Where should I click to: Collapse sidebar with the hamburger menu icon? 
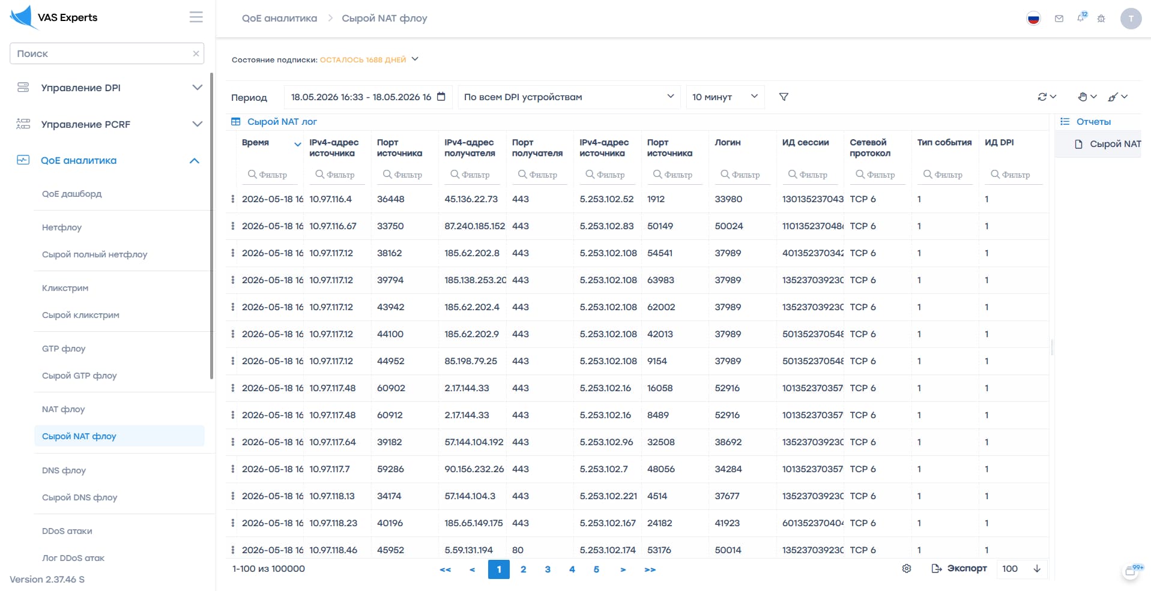[x=196, y=17]
